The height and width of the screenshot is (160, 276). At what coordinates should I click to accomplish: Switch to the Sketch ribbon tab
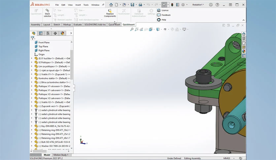tap(57, 25)
